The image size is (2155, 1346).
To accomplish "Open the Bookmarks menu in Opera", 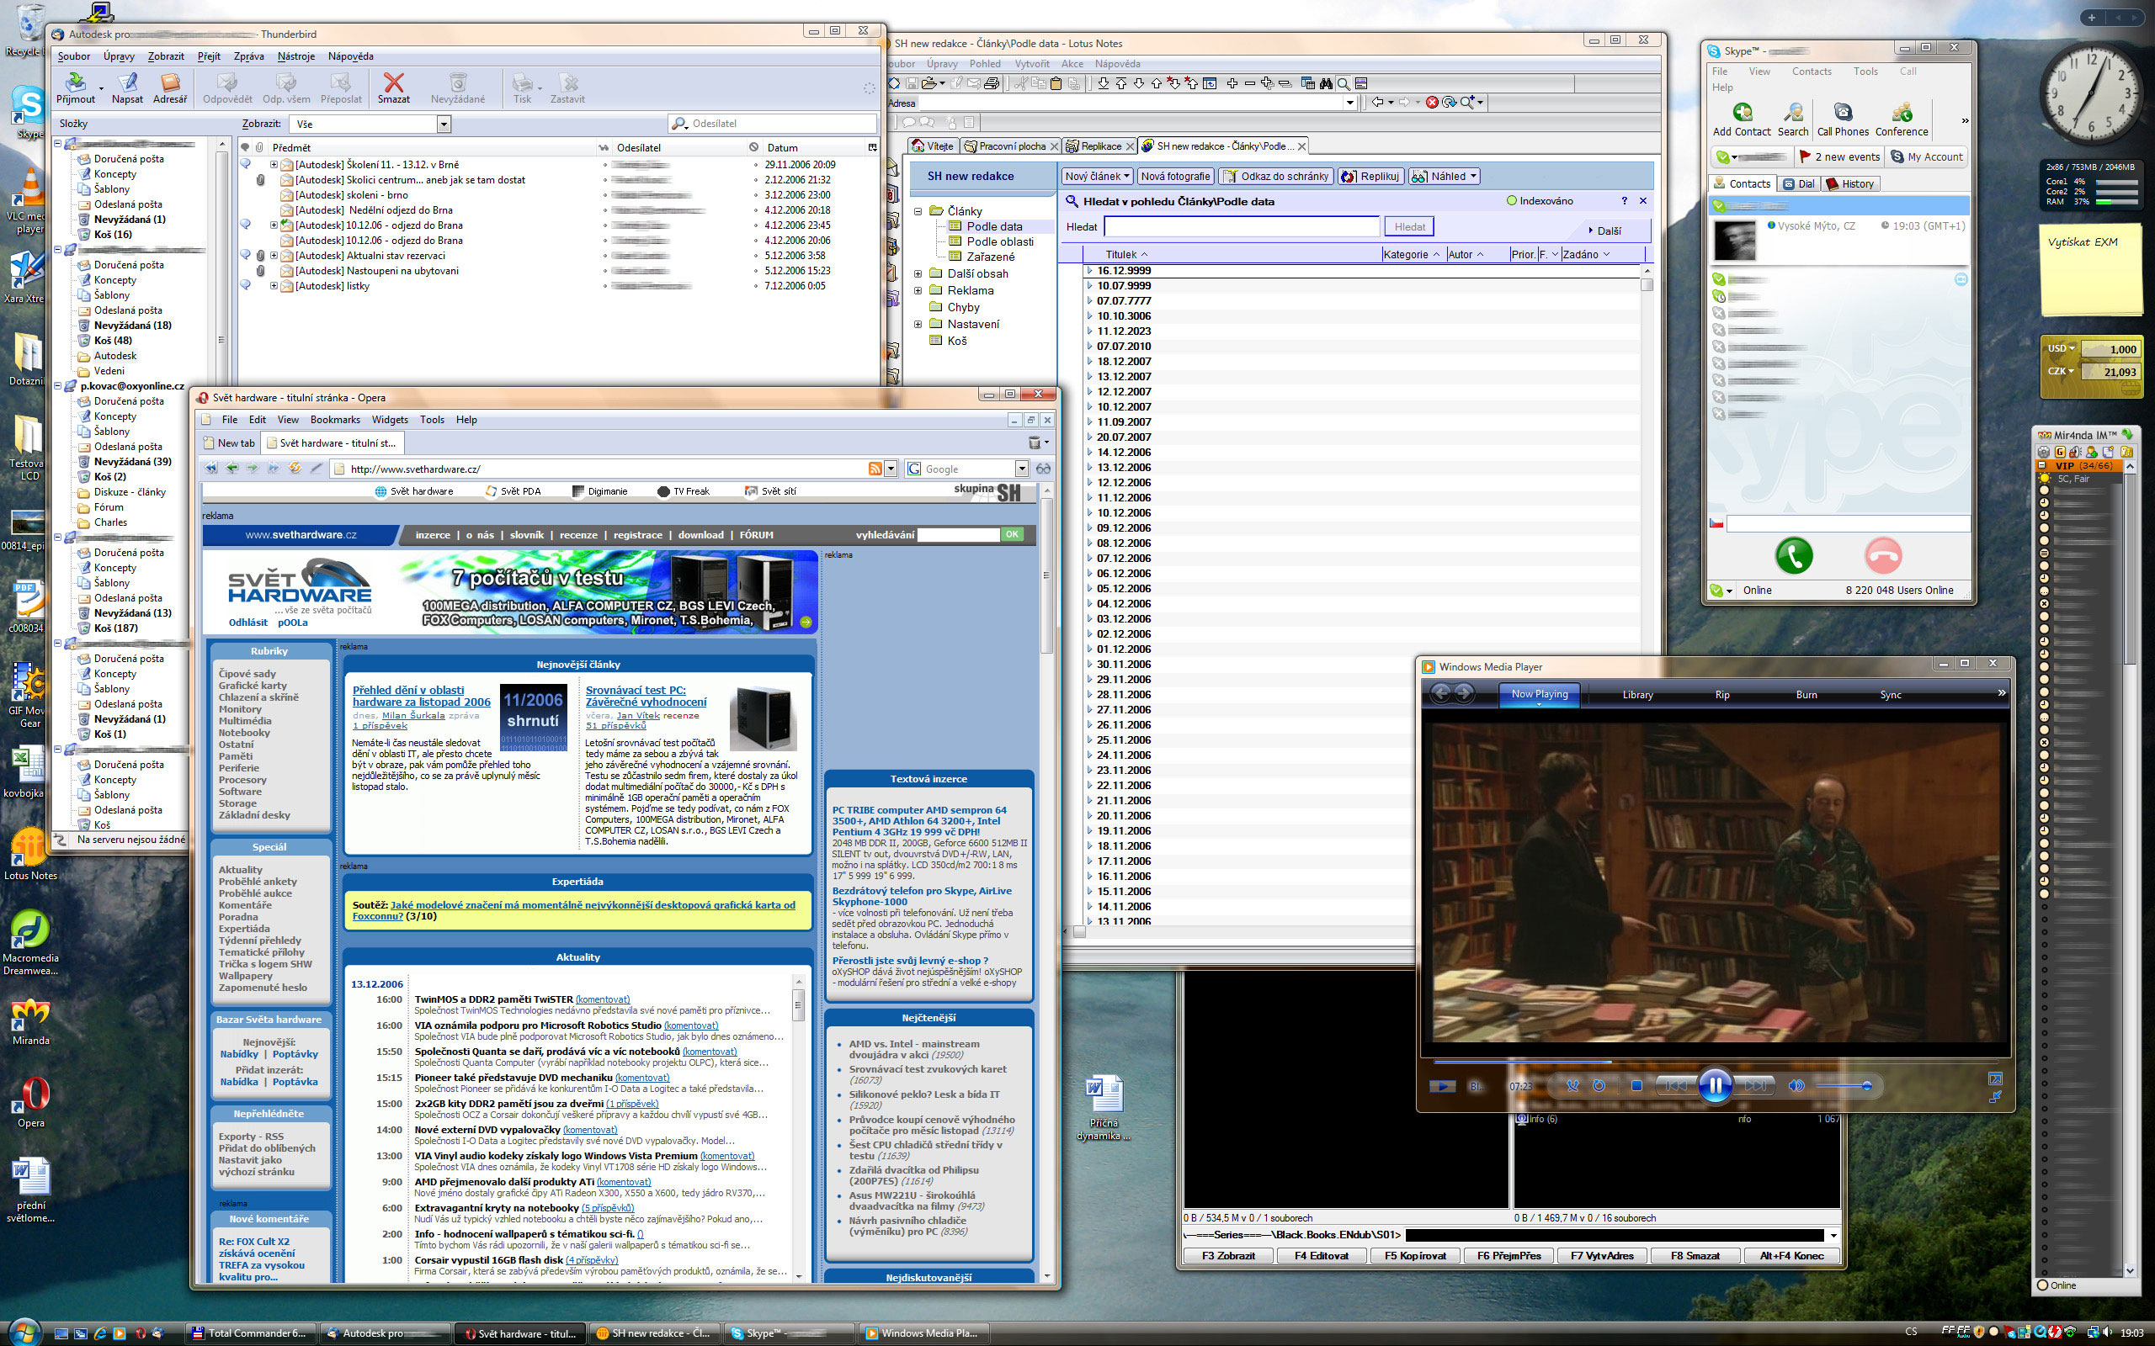I will click(x=335, y=419).
